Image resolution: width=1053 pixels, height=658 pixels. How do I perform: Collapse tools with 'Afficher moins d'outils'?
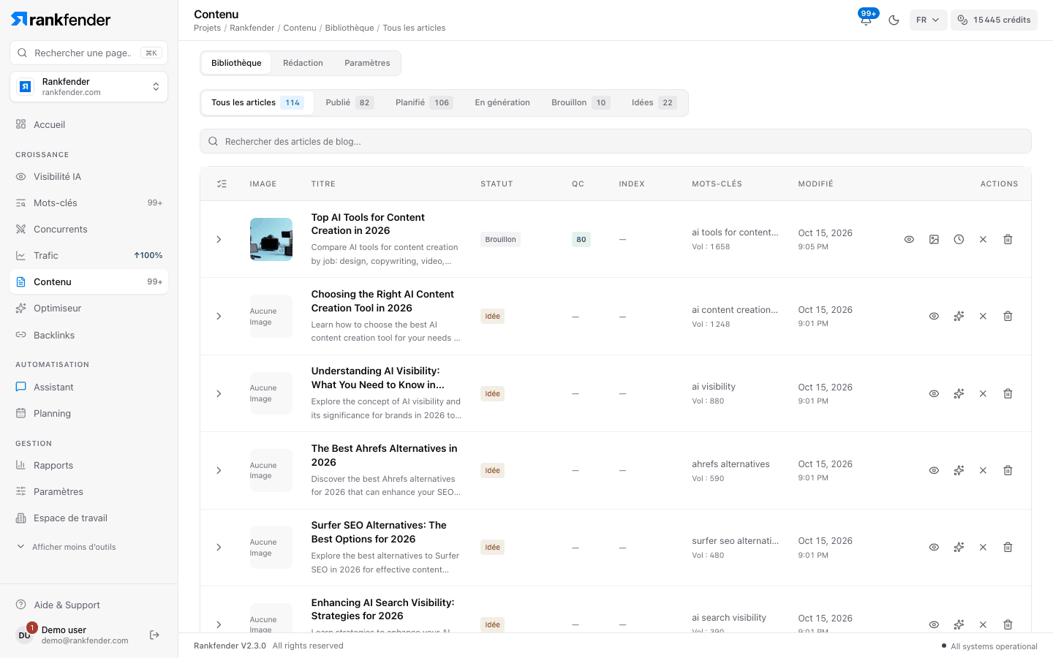click(67, 547)
